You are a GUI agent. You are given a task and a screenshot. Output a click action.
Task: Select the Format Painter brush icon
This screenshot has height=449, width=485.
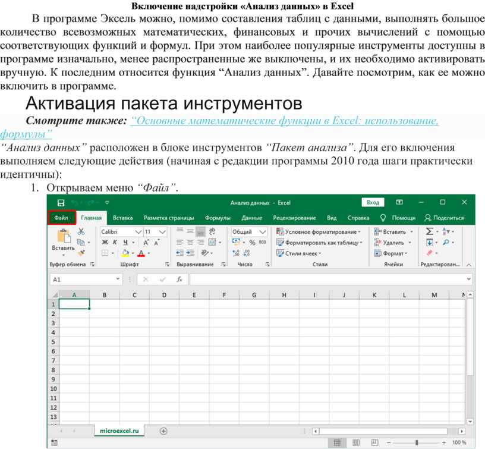[x=81, y=253]
